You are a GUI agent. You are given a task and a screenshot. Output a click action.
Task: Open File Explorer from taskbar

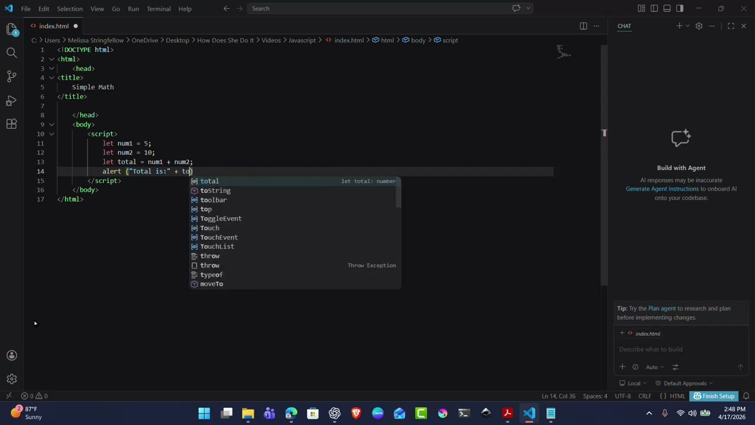(248, 413)
